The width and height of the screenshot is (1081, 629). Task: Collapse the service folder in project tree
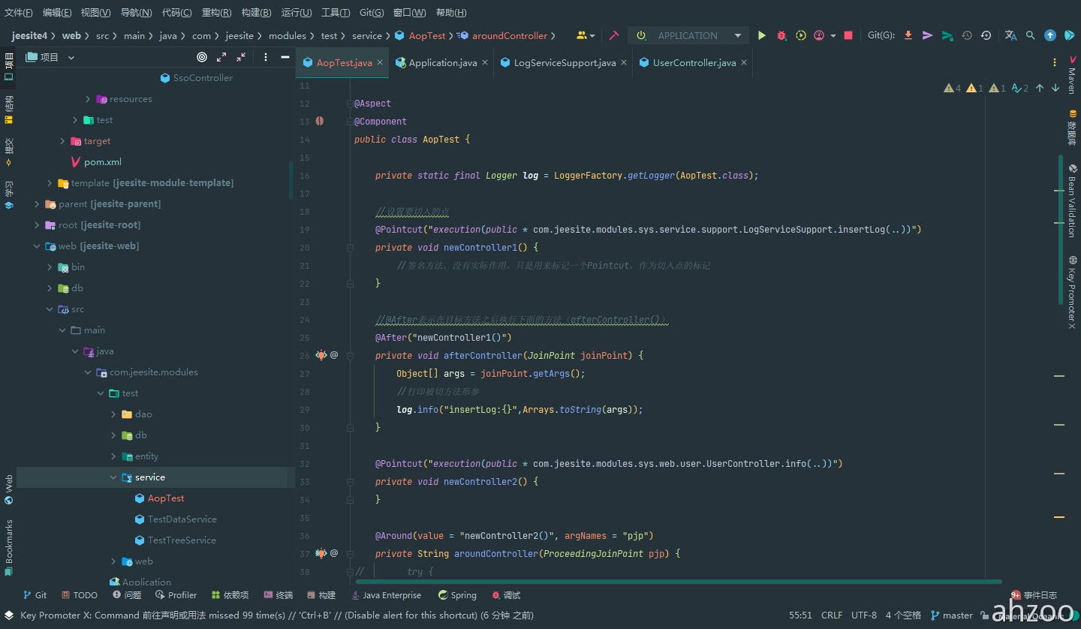[x=113, y=477]
